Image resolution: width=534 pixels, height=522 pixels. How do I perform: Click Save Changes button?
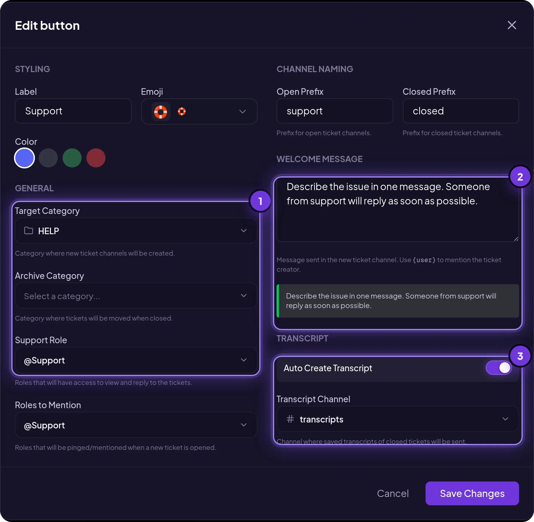(472, 493)
